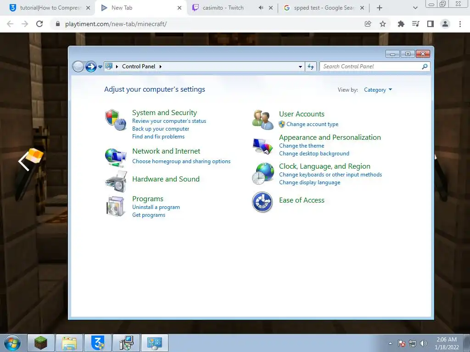This screenshot has height=352, width=470.
Task: Open the Chrome profile avatar
Action: 445,24
